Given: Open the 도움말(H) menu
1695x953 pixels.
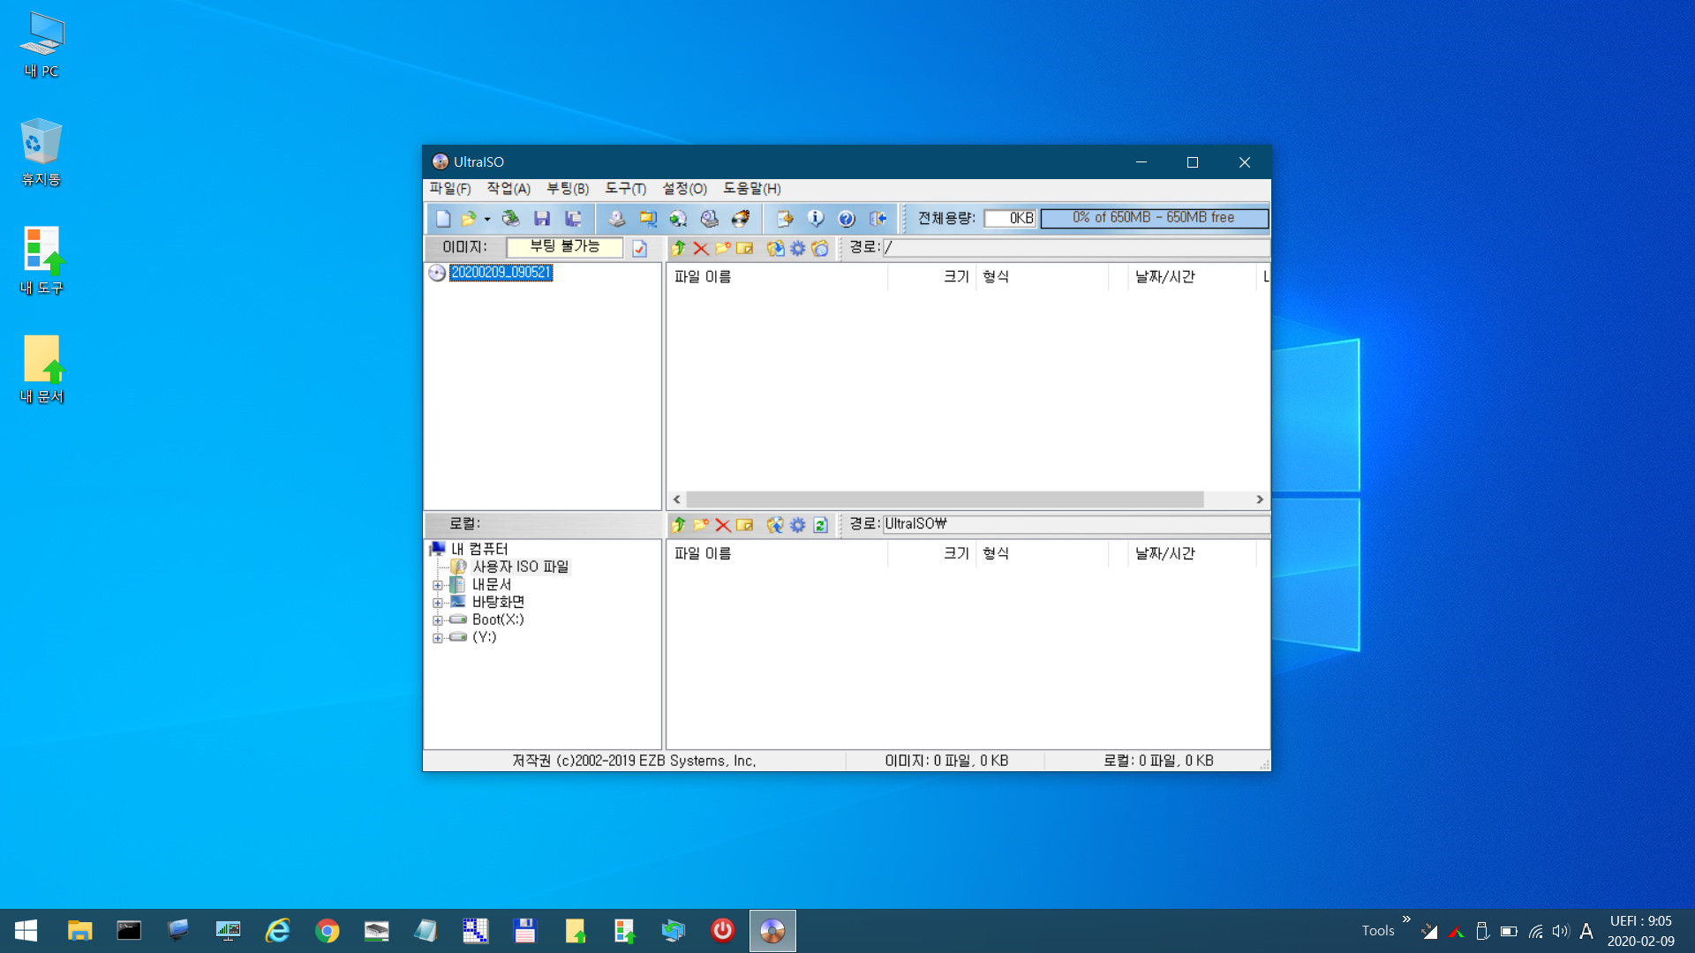Looking at the screenshot, I should pyautogui.click(x=752, y=189).
